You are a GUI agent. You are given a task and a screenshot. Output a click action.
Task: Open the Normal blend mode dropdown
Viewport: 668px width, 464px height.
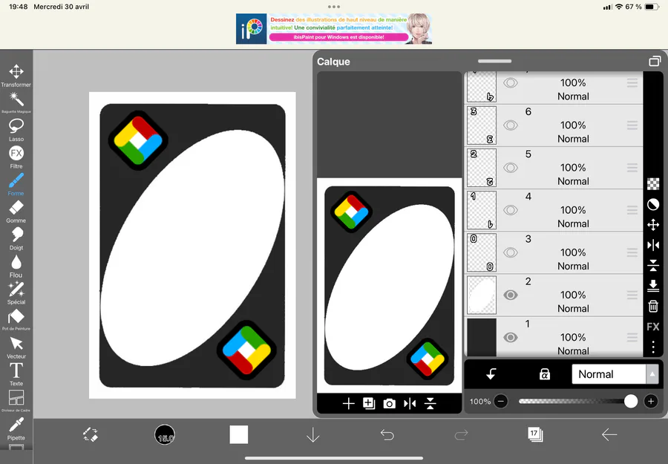[x=615, y=374]
